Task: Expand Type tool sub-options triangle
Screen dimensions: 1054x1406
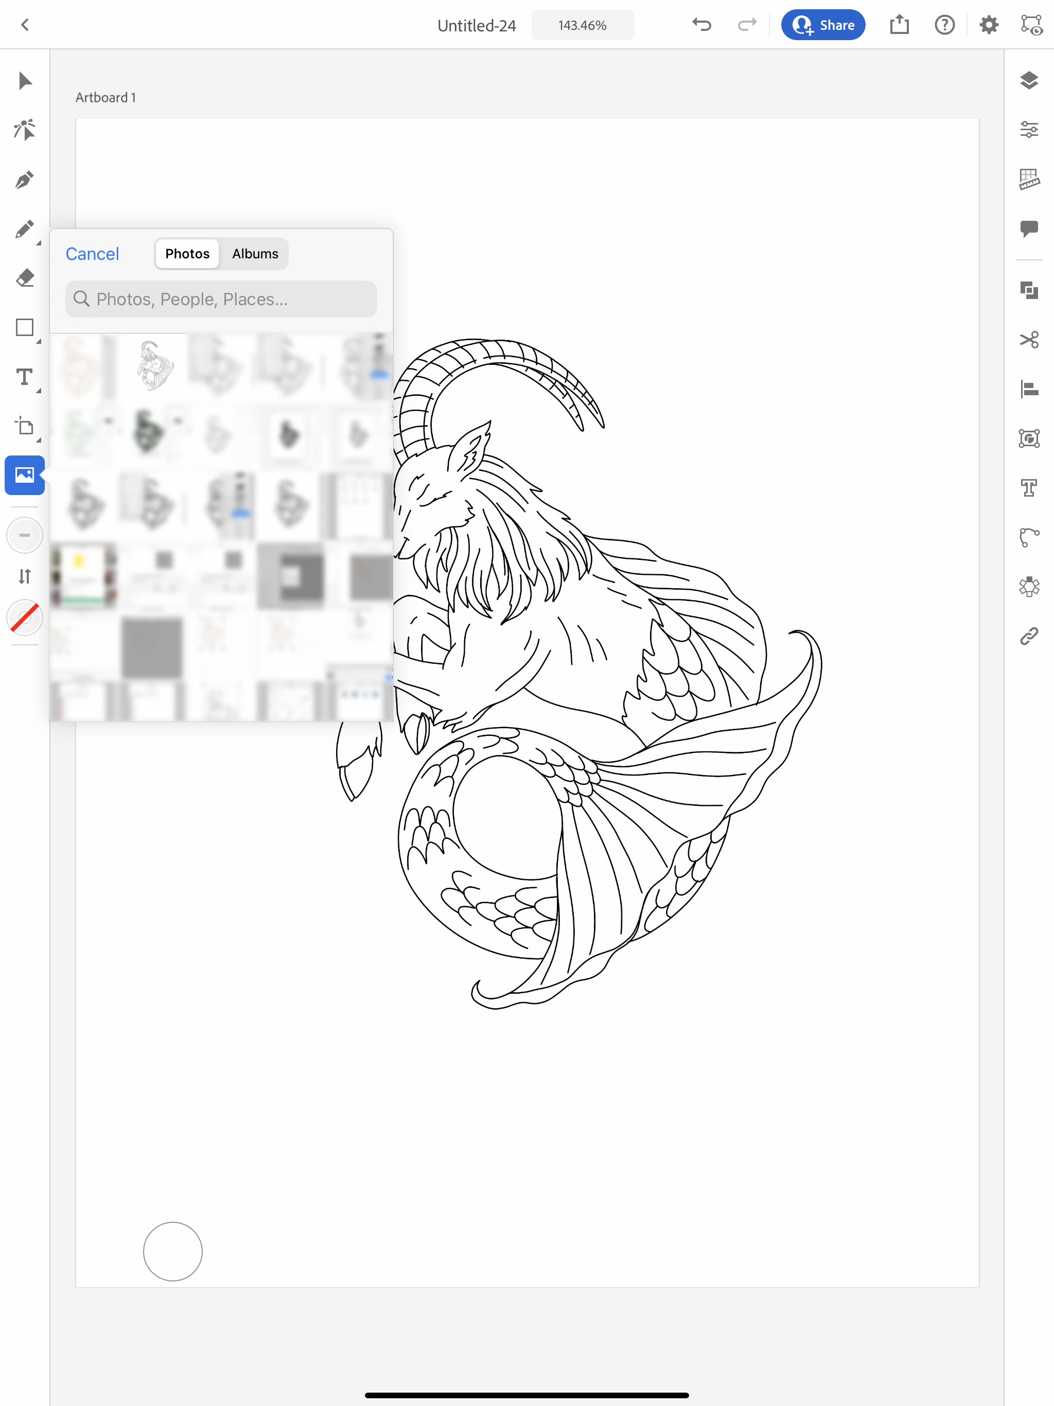Action: [x=39, y=390]
